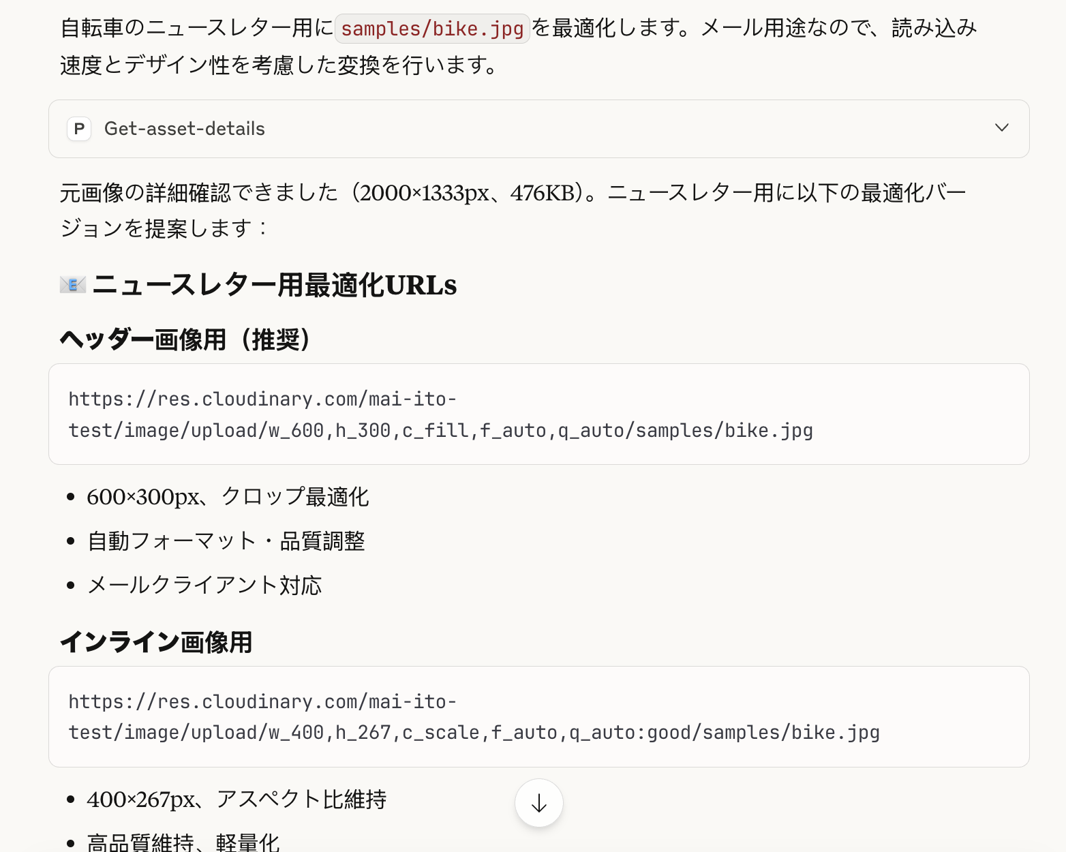1066x852 pixels.
Task: Open the Get-asset-details tool panel
Action: click(x=538, y=129)
